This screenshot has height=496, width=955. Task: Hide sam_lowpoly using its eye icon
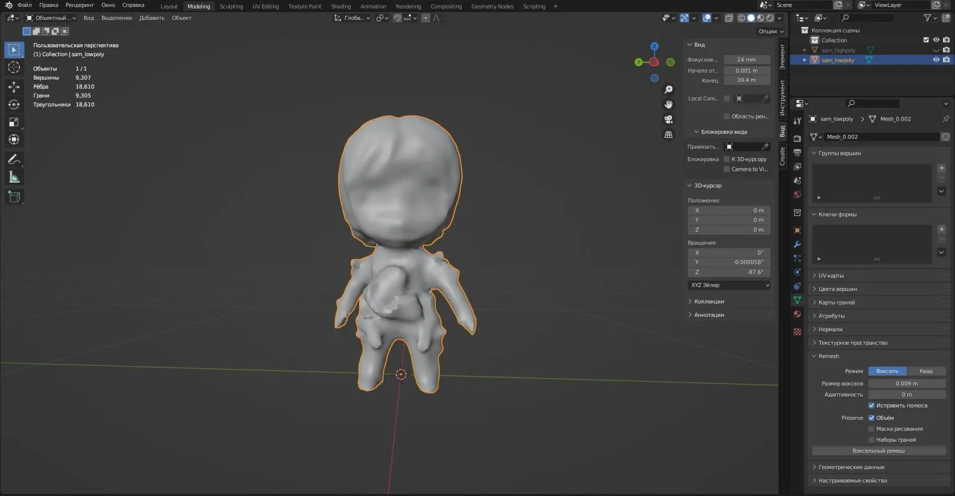point(936,60)
